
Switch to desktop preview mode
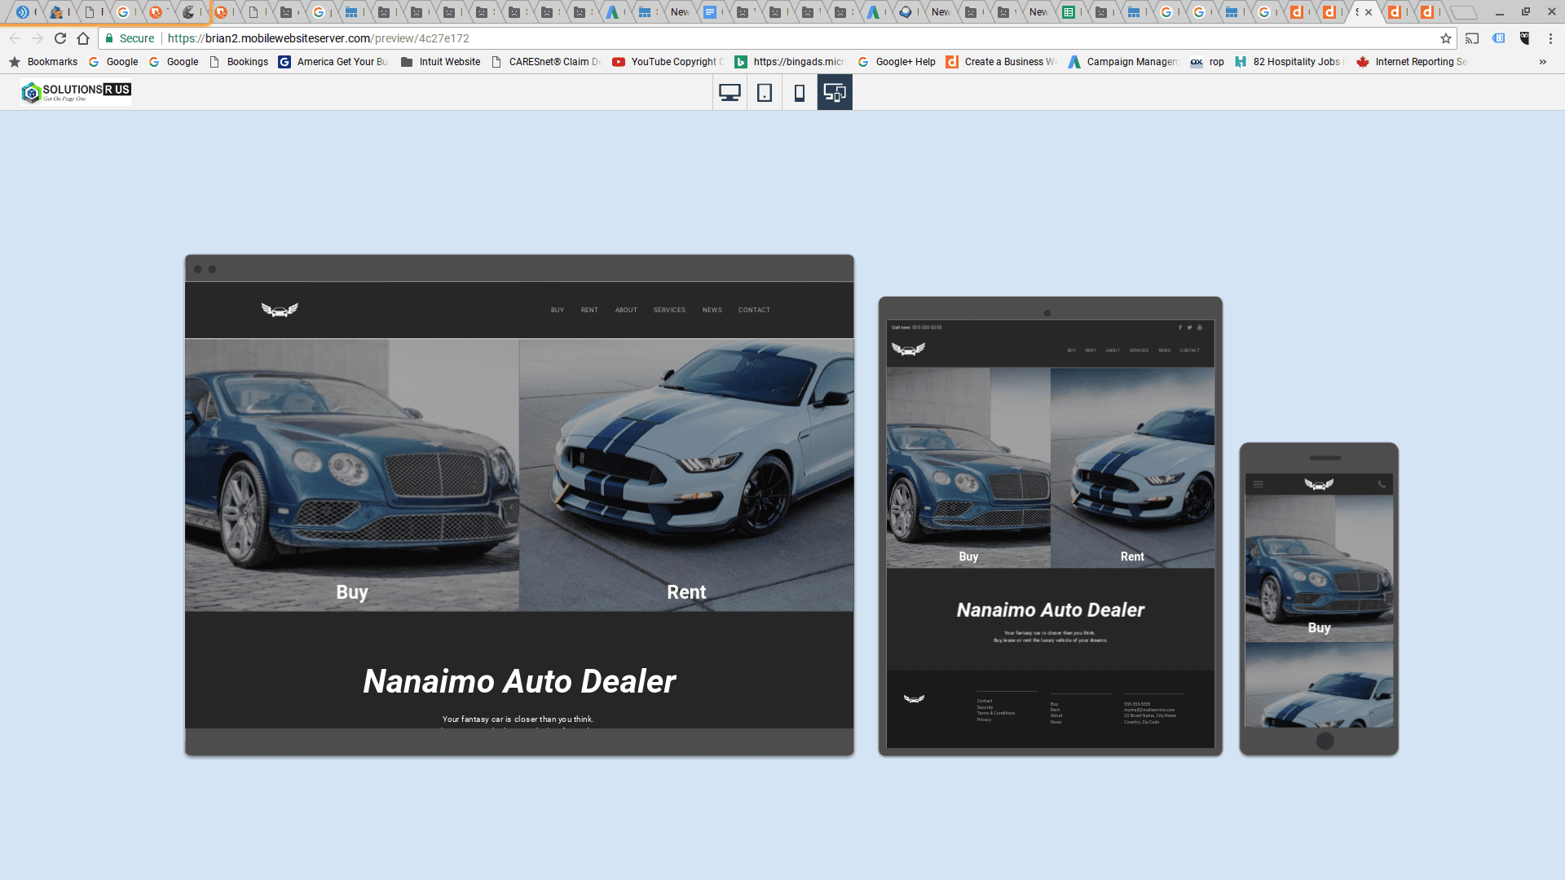pyautogui.click(x=730, y=93)
